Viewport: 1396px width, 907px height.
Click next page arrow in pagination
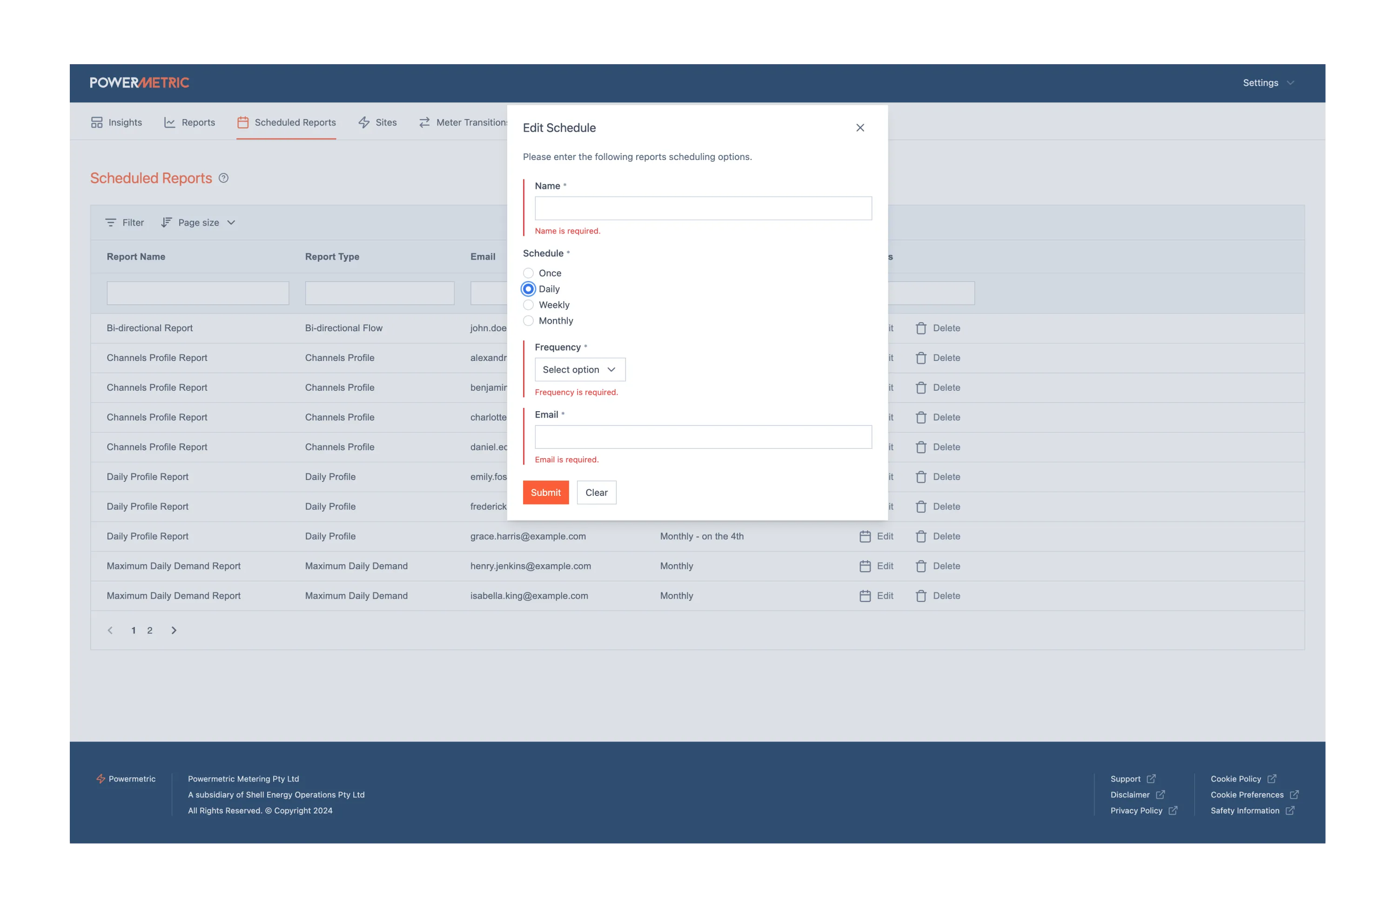point(174,631)
